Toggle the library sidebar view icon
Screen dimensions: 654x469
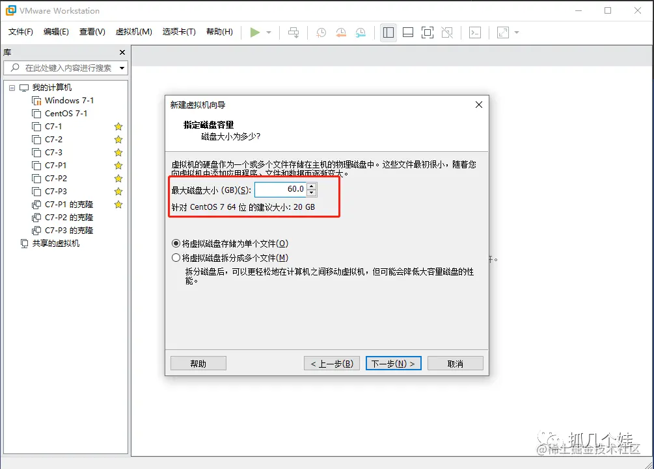(388, 32)
